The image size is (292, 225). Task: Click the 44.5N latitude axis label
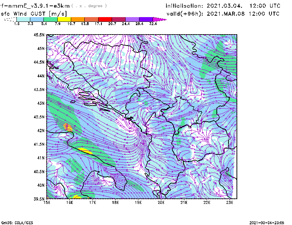click(39, 62)
